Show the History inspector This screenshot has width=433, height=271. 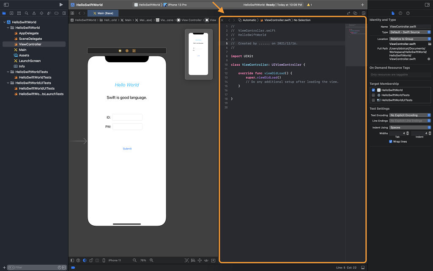(x=401, y=13)
